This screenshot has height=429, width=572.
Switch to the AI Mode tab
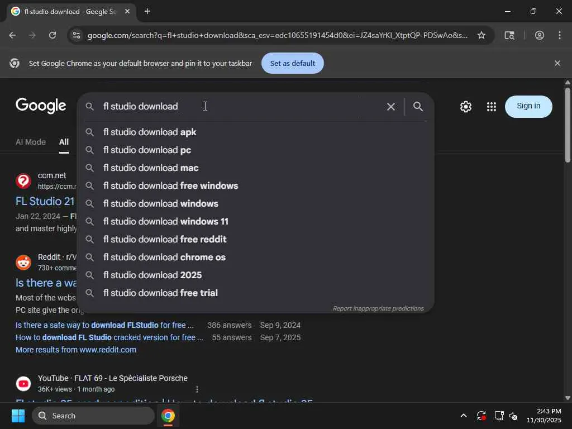pyautogui.click(x=31, y=142)
